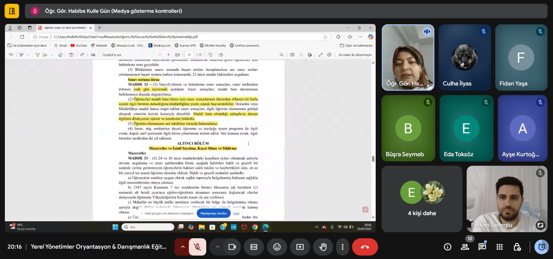Toggle the camera on or off

click(x=232, y=247)
